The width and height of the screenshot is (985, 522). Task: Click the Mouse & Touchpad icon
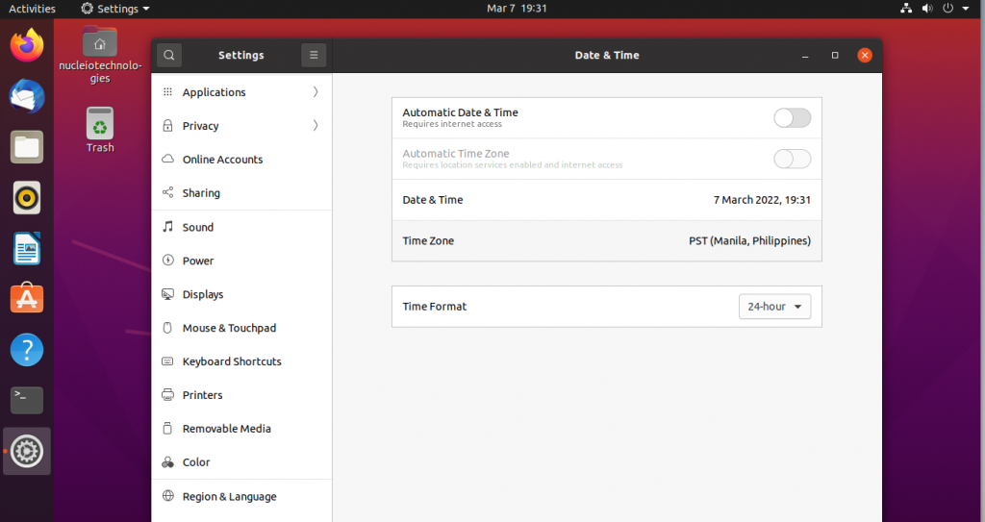(167, 327)
